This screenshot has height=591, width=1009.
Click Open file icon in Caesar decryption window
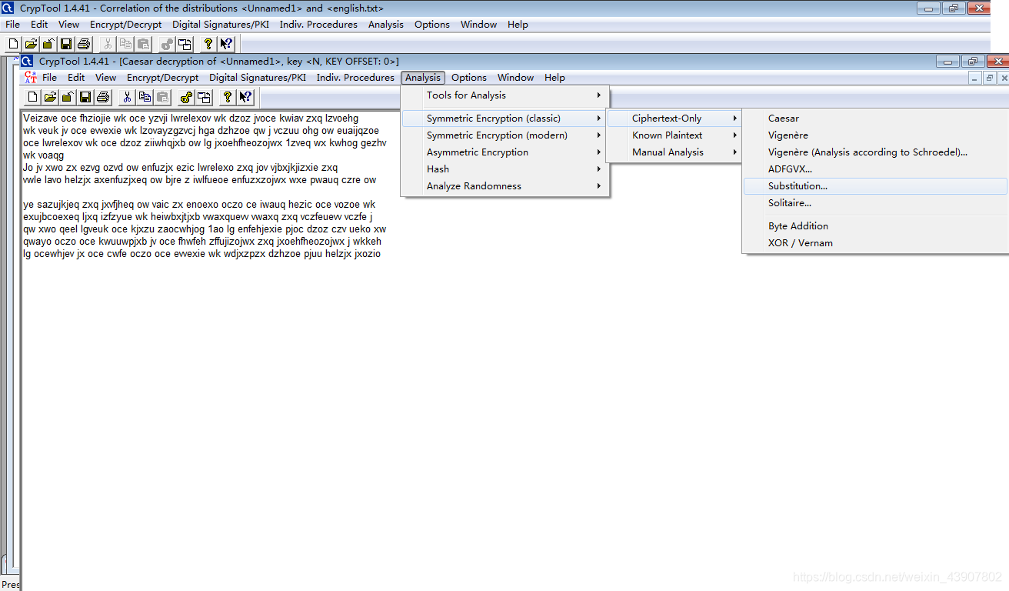click(x=50, y=97)
